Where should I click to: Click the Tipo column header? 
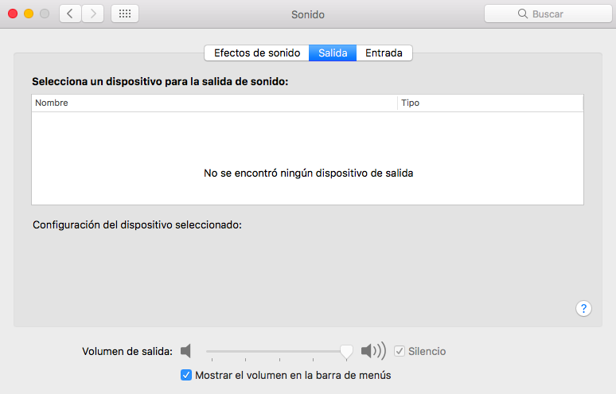tap(490, 103)
